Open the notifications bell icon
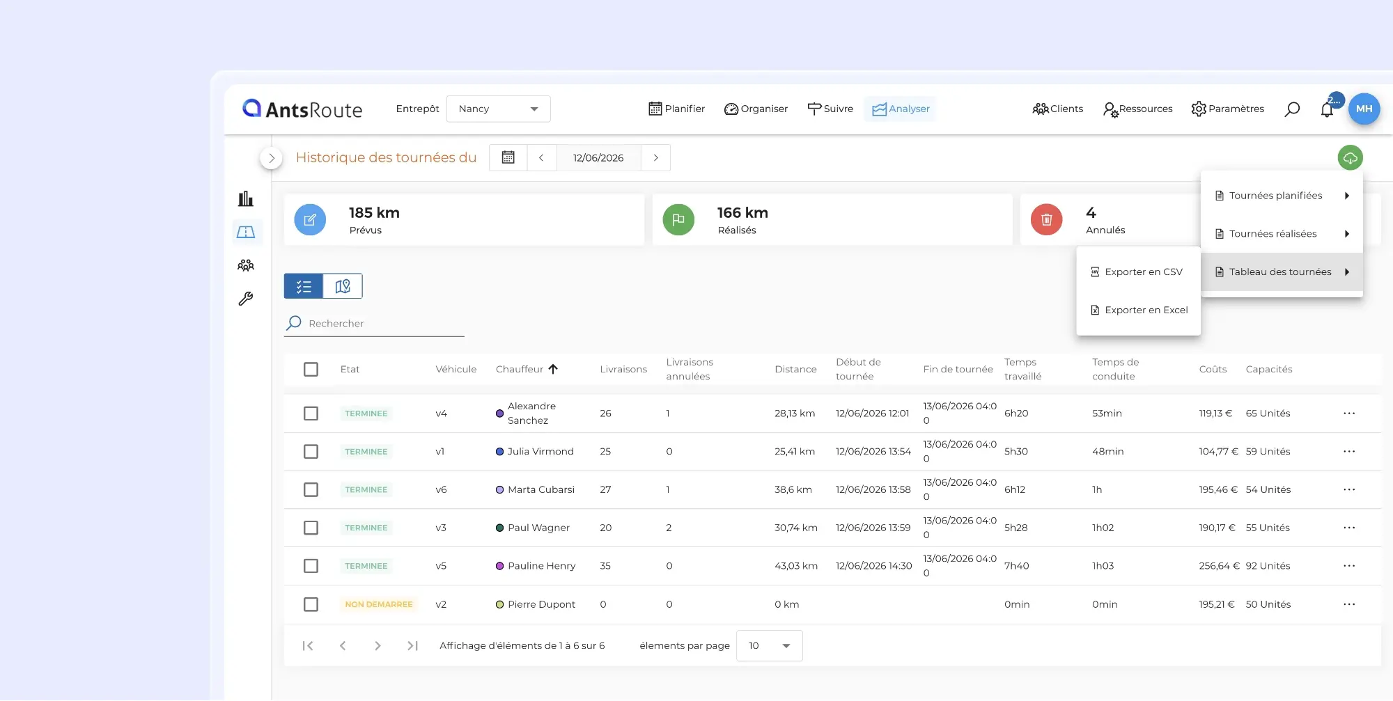 click(1327, 109)
